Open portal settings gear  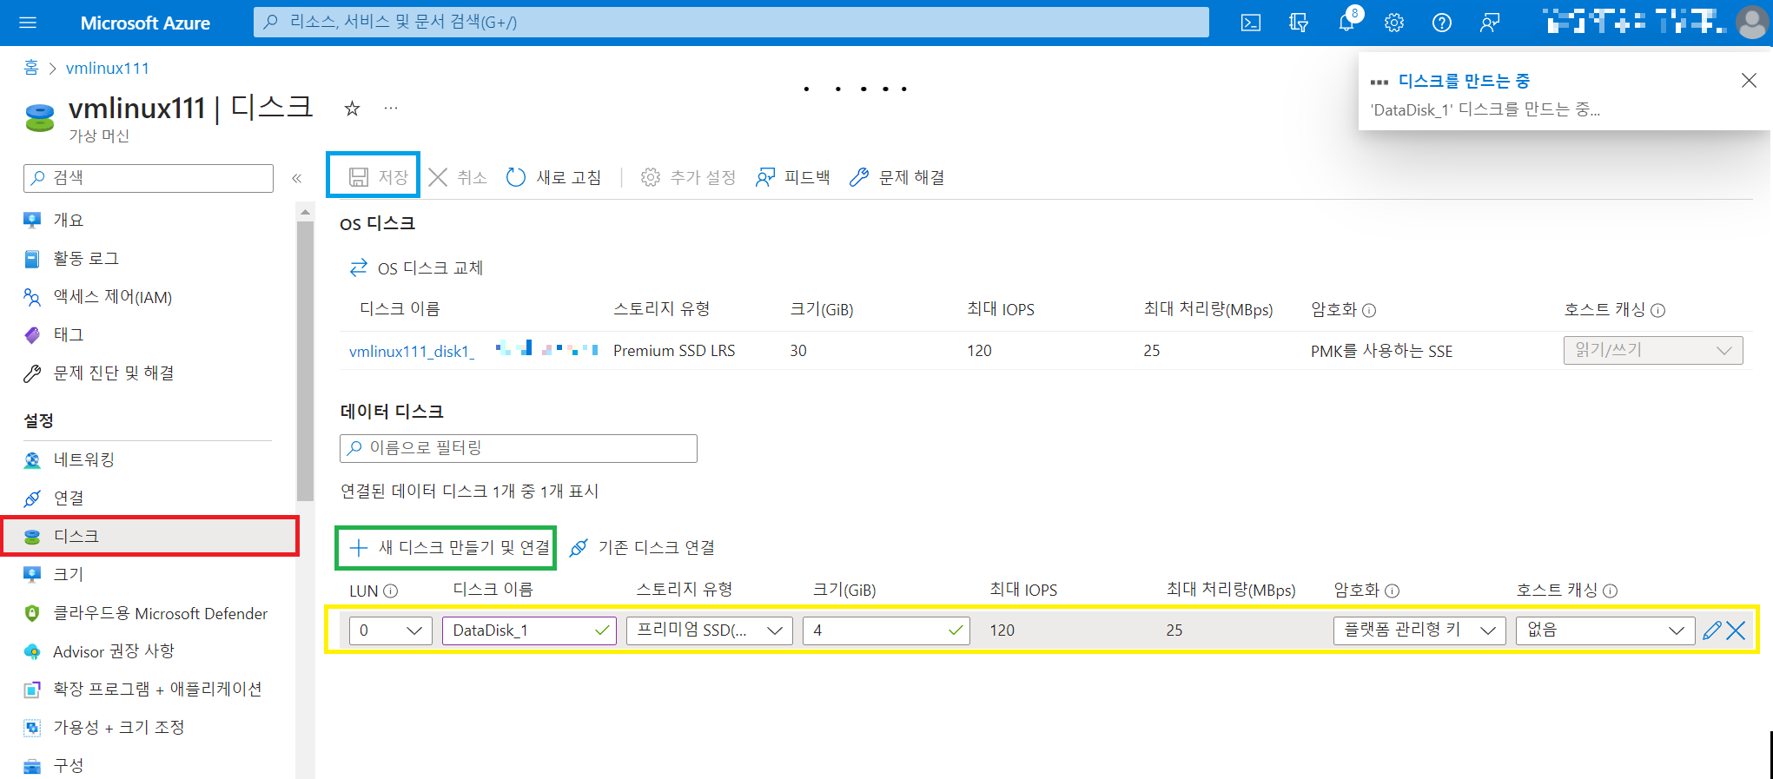point(1394,23)
